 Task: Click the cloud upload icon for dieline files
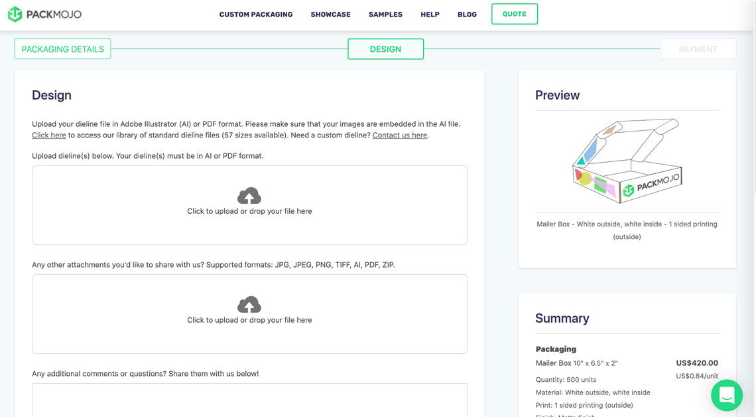coord(249,195)
